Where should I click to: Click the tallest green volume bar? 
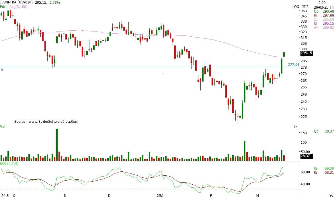[x=57, y=144]
